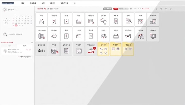The height and width of the screenshot is (105, 185).
Task: Open the hamburger menu in top bar
Action: click(x=75, y=3)
